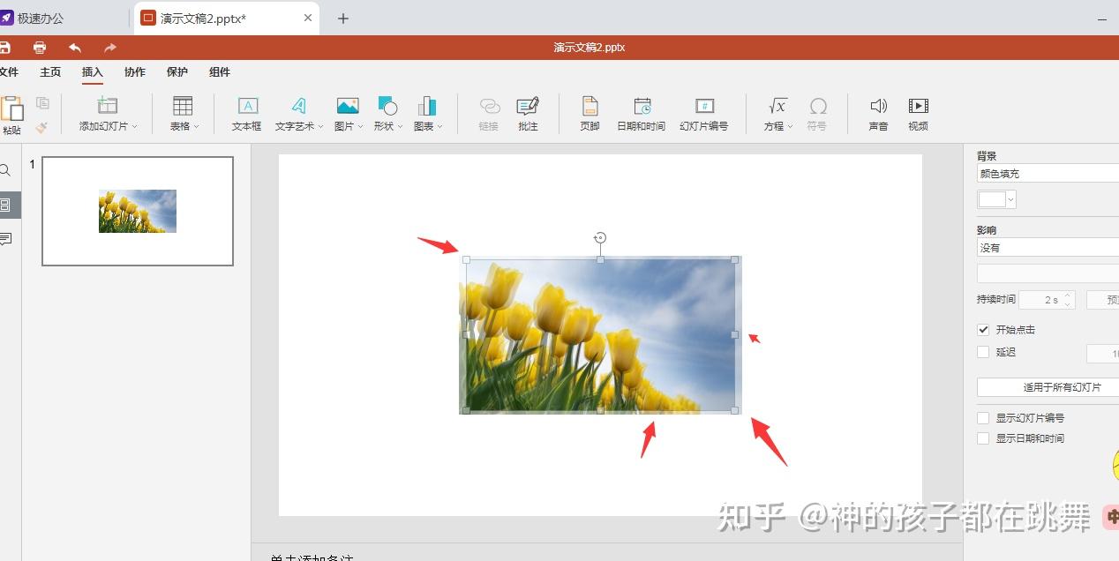1119x561 pixels.
Task: Increase duration with the 2 s stepper arrow
Action: click(1068, 295)
